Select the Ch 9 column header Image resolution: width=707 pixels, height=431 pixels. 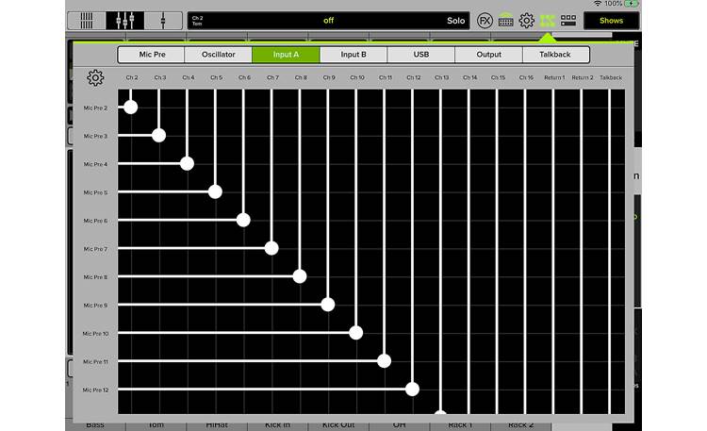click(329, 77)
